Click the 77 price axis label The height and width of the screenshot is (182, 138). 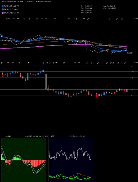[x=132, y=72]
